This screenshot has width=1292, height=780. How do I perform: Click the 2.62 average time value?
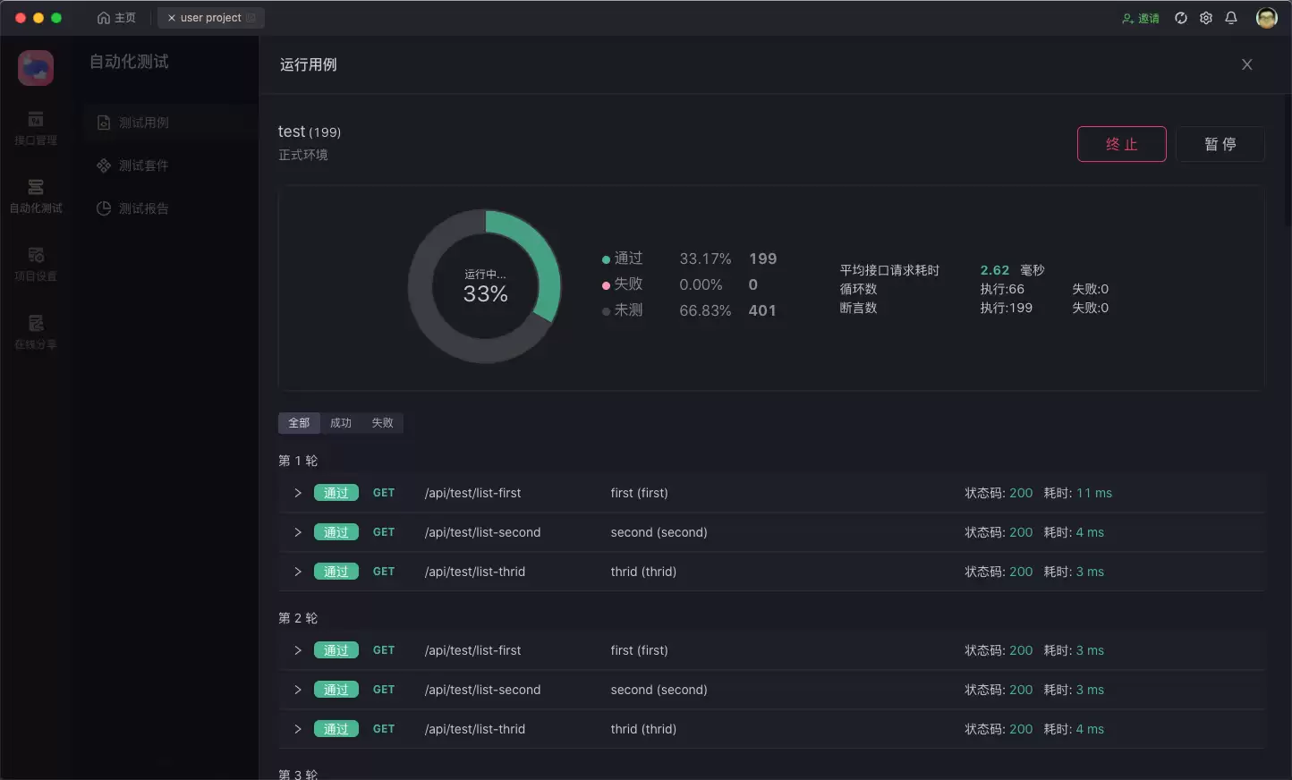[x=995, y=270]
